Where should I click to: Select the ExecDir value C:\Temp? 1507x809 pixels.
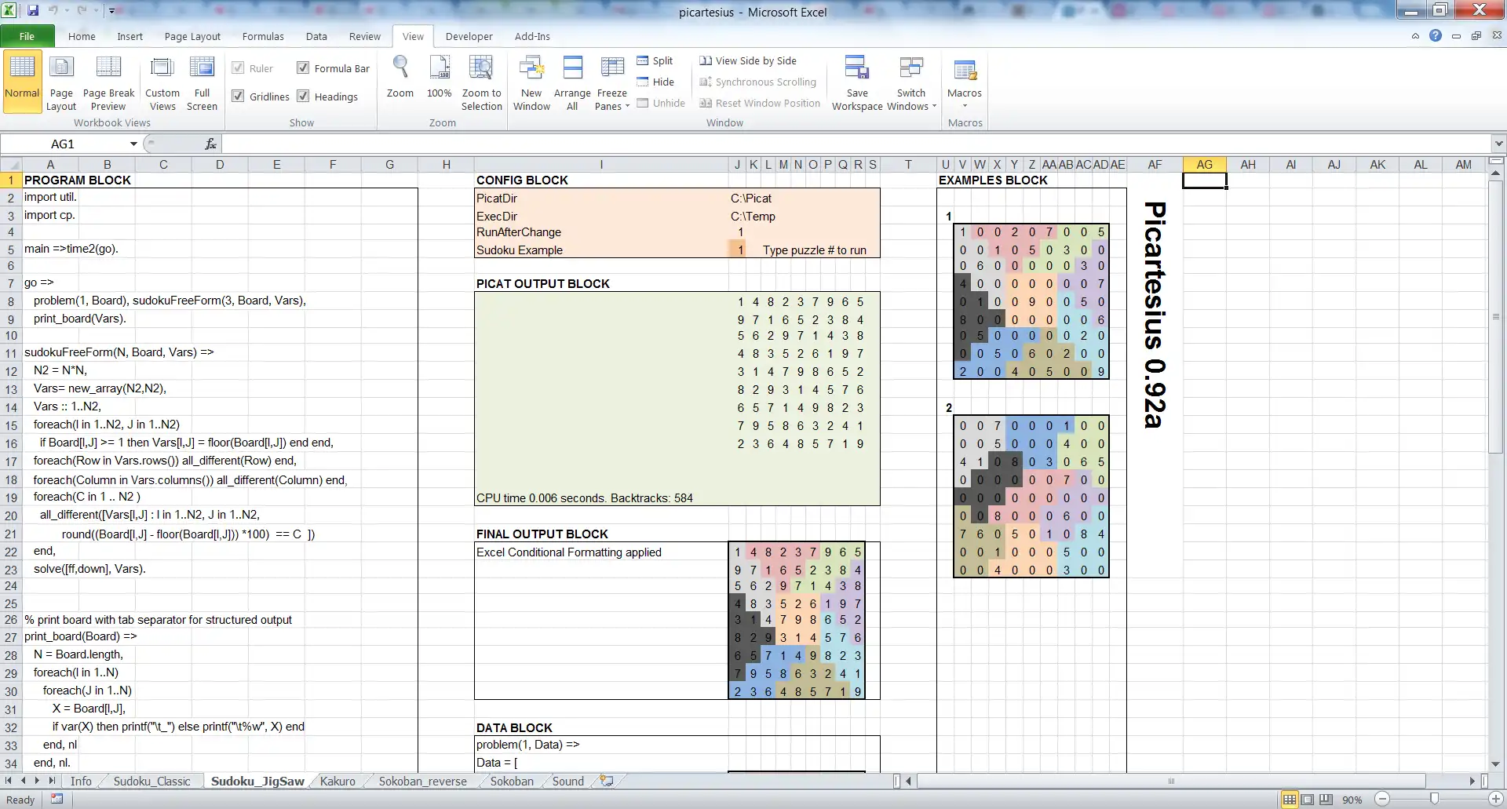coord(753,217)
